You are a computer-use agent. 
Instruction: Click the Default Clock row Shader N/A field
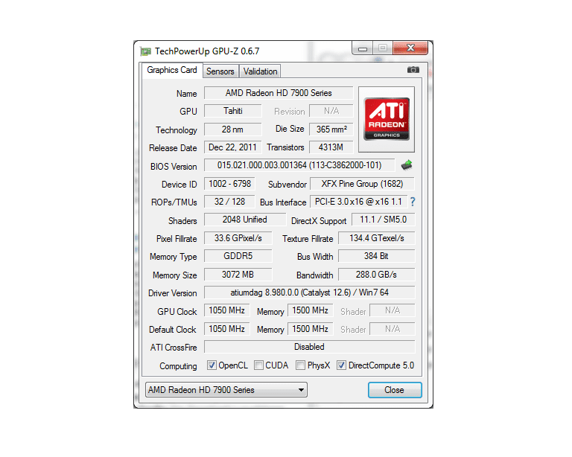tap(393, 329)
